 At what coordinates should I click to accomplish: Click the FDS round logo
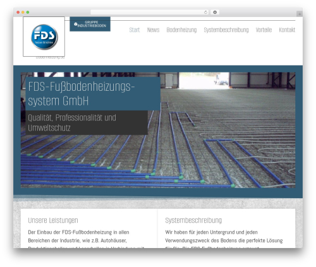pyautogui.click(x=44, y=37)
